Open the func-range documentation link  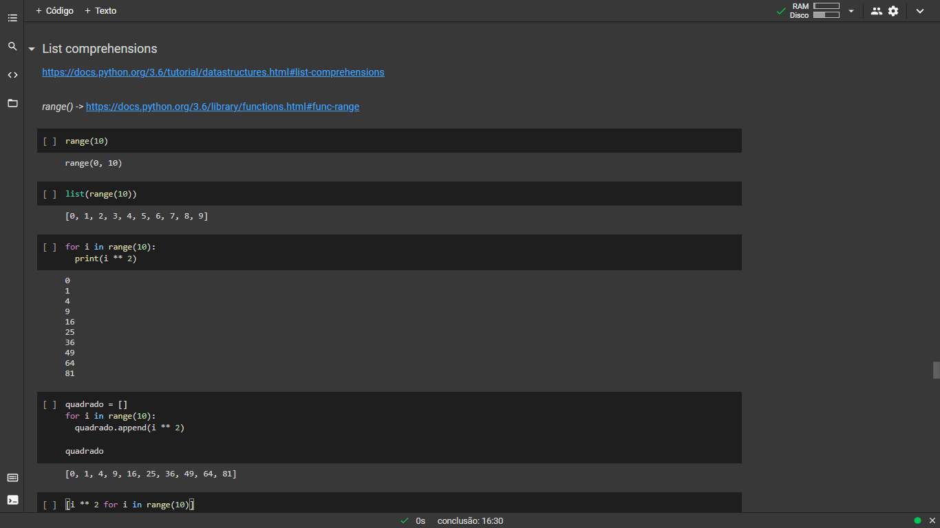click(222, 107)
